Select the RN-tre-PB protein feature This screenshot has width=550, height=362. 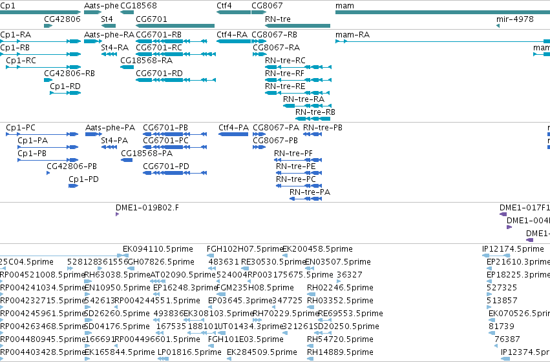click(x=313, y=134)
